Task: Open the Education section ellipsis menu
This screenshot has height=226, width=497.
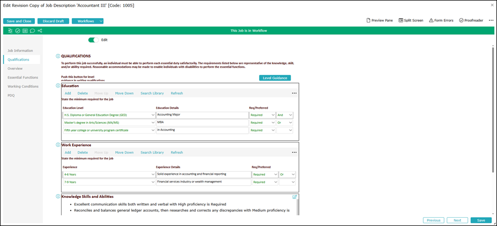Action: click(294, 93)
